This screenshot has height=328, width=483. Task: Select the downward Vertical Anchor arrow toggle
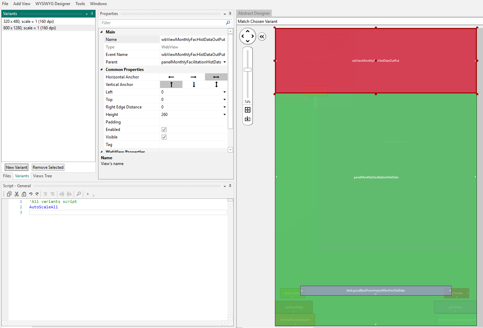[194, 84]
